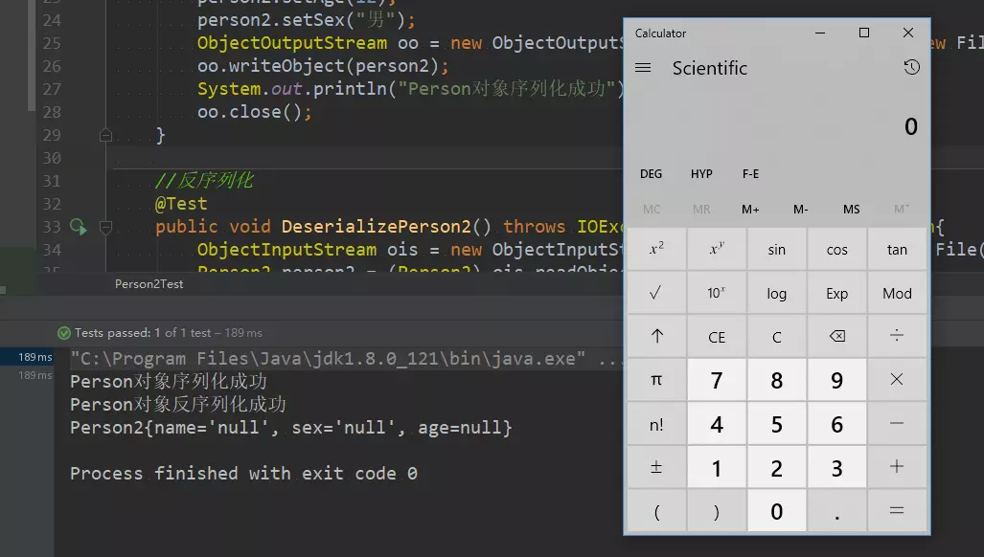The width and height of the screenshot is (984, 557).
Task: Click the multiplication operator button
Action: click(x=897, y=380)
